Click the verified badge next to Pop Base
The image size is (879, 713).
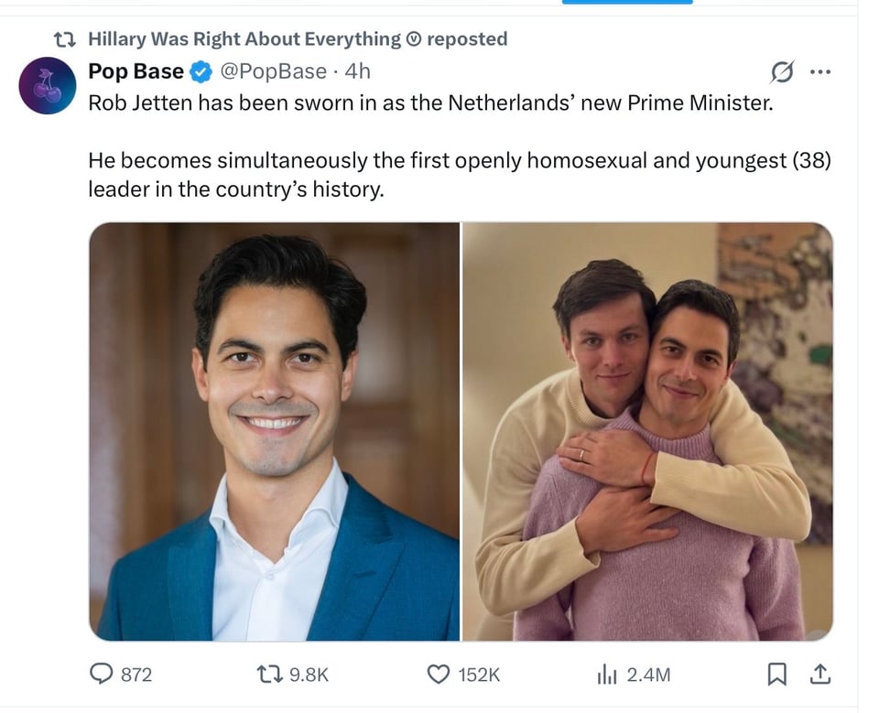200,70
